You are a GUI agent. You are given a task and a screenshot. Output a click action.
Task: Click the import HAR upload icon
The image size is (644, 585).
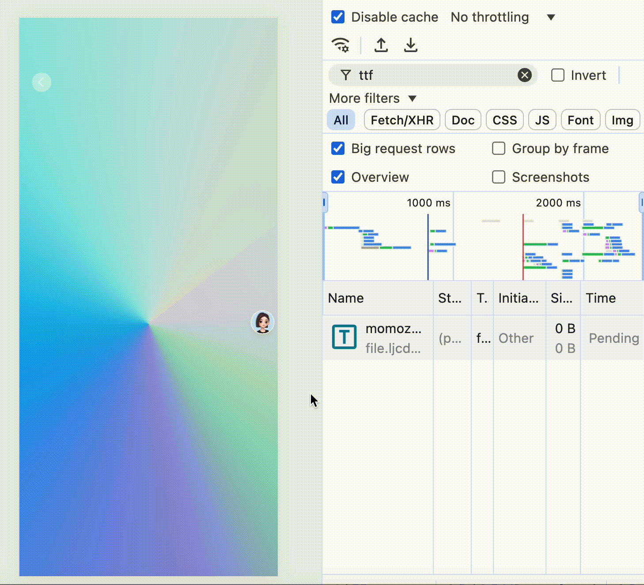tap(381, 45)
